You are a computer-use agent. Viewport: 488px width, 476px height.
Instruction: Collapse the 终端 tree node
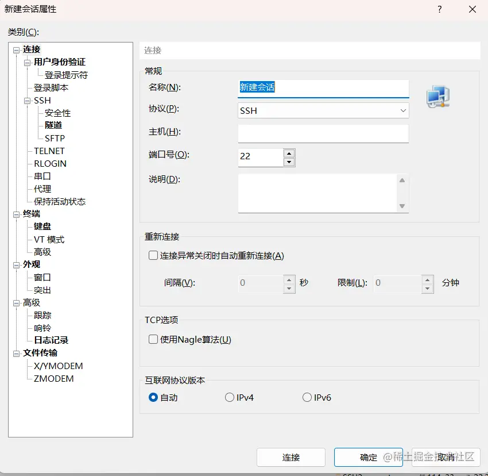tap(16, 214)
